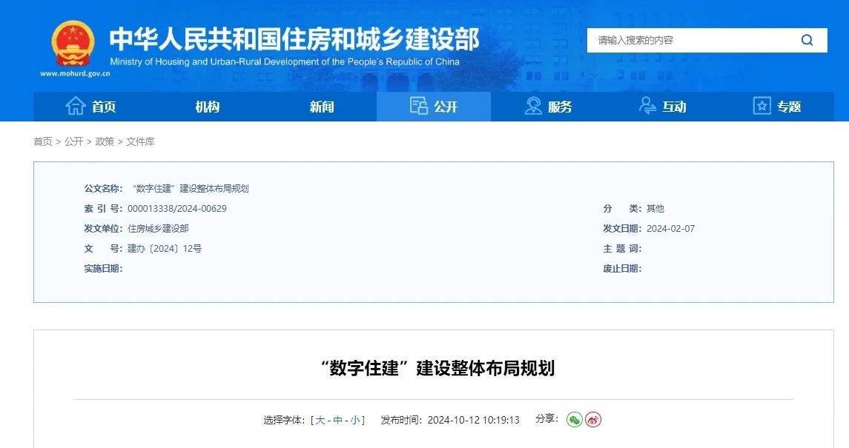Screen dimensions: 849x448
Task: Set font size to small (小)
Action: pos(355,420)
